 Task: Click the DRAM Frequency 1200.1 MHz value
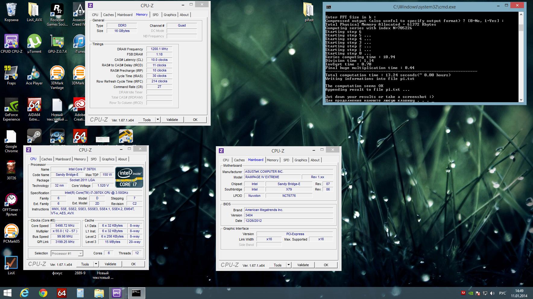[x=159, y=49]
